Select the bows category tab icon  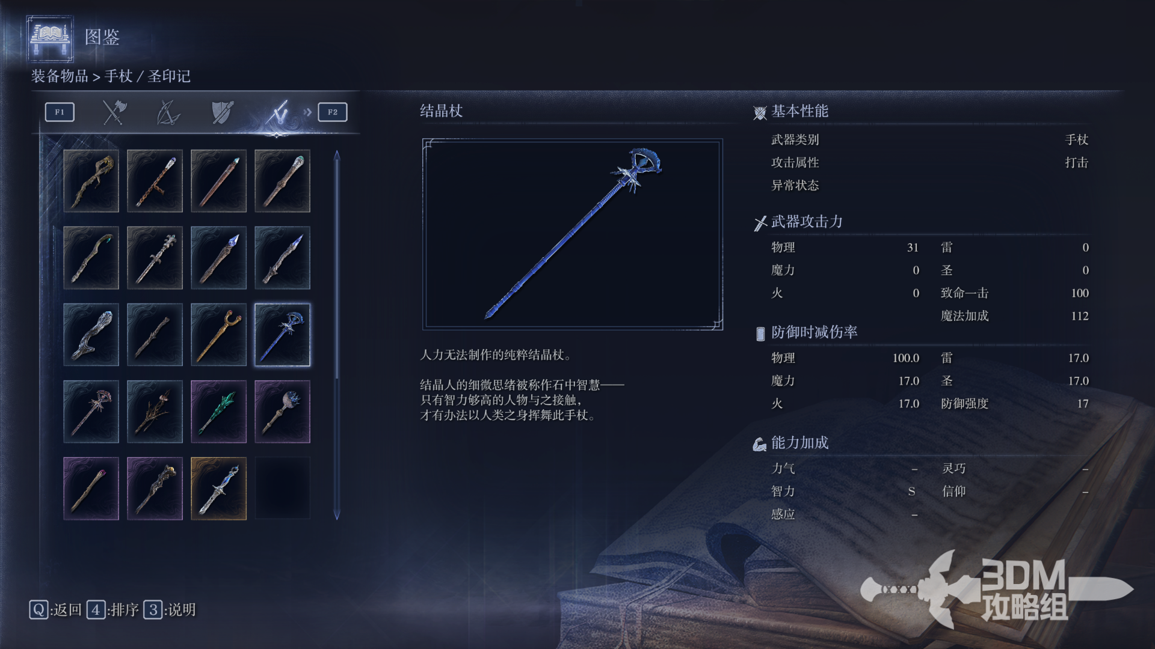point(168,112)
